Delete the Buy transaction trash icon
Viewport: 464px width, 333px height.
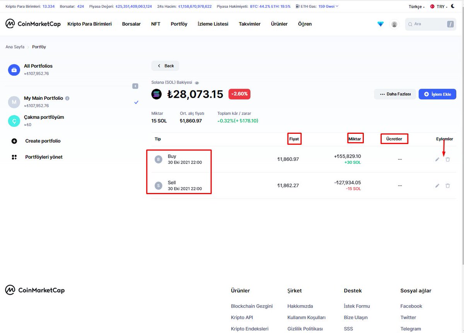point(448,159)
